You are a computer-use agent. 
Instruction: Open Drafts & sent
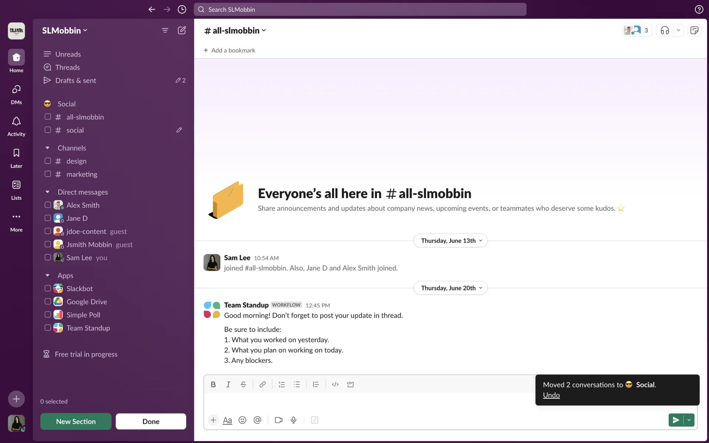[x=75, y=80]
